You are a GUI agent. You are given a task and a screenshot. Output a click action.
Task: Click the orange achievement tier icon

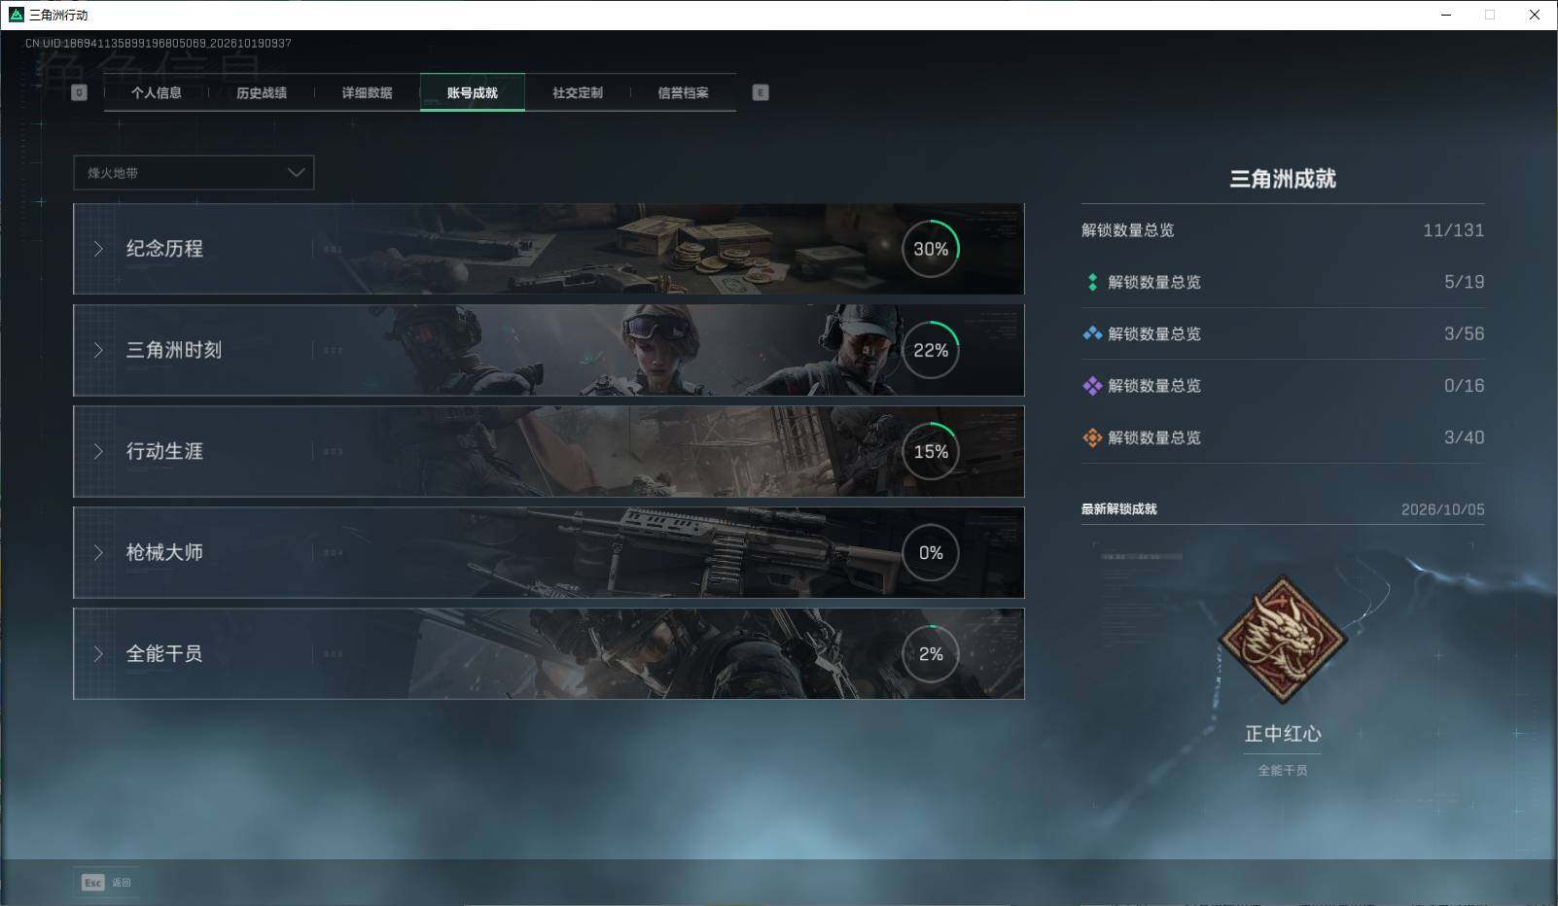[x=1092, y=437]
